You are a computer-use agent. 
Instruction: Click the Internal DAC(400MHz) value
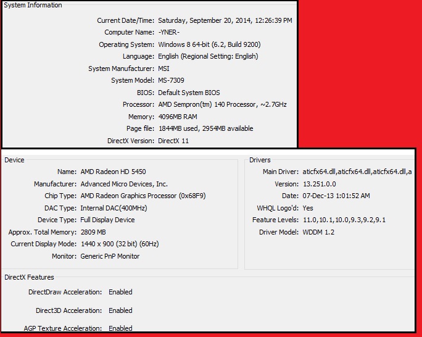pyautogui.click(x=114, y=208)
